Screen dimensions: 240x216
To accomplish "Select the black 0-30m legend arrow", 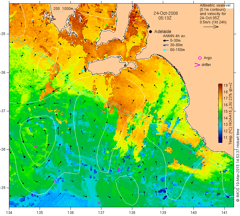I will (166, 40).
